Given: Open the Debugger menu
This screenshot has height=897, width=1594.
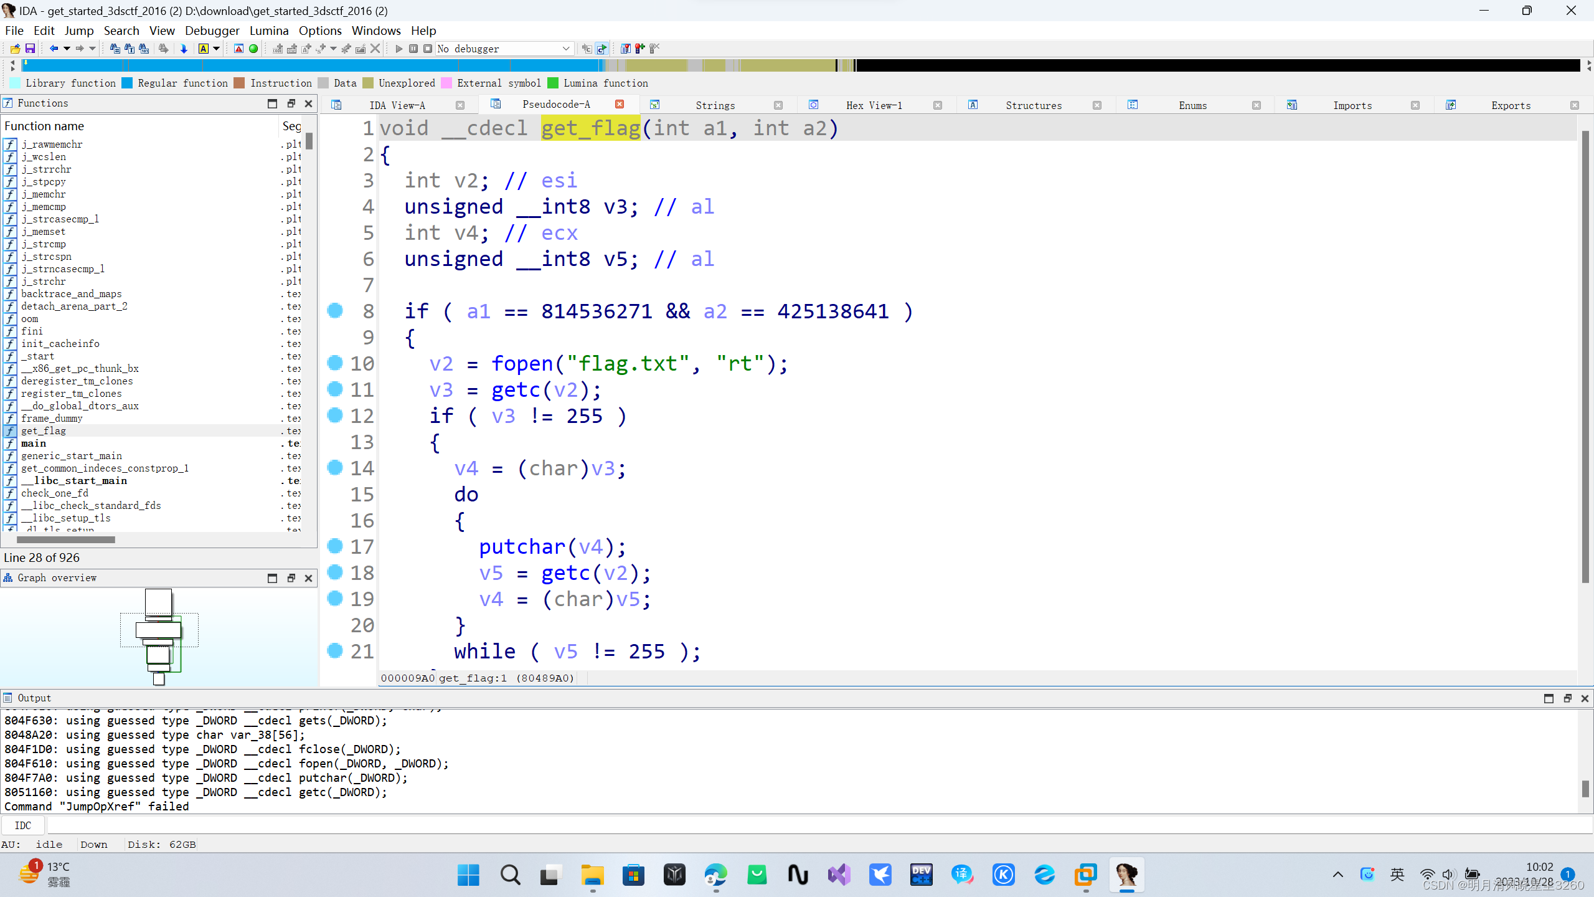Looking at the screenshot, I should 212,31.
